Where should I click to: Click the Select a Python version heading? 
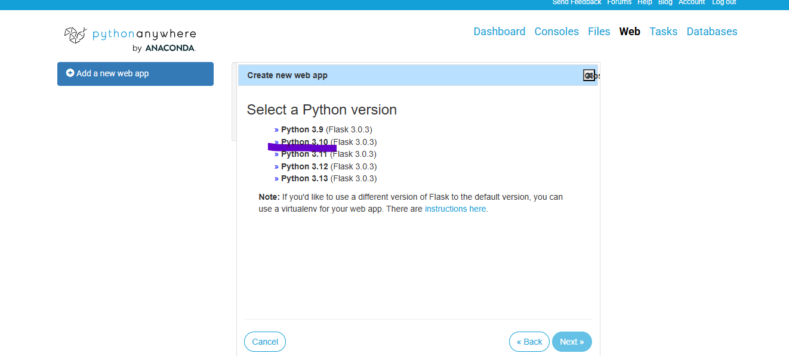(x=322, y=110)
